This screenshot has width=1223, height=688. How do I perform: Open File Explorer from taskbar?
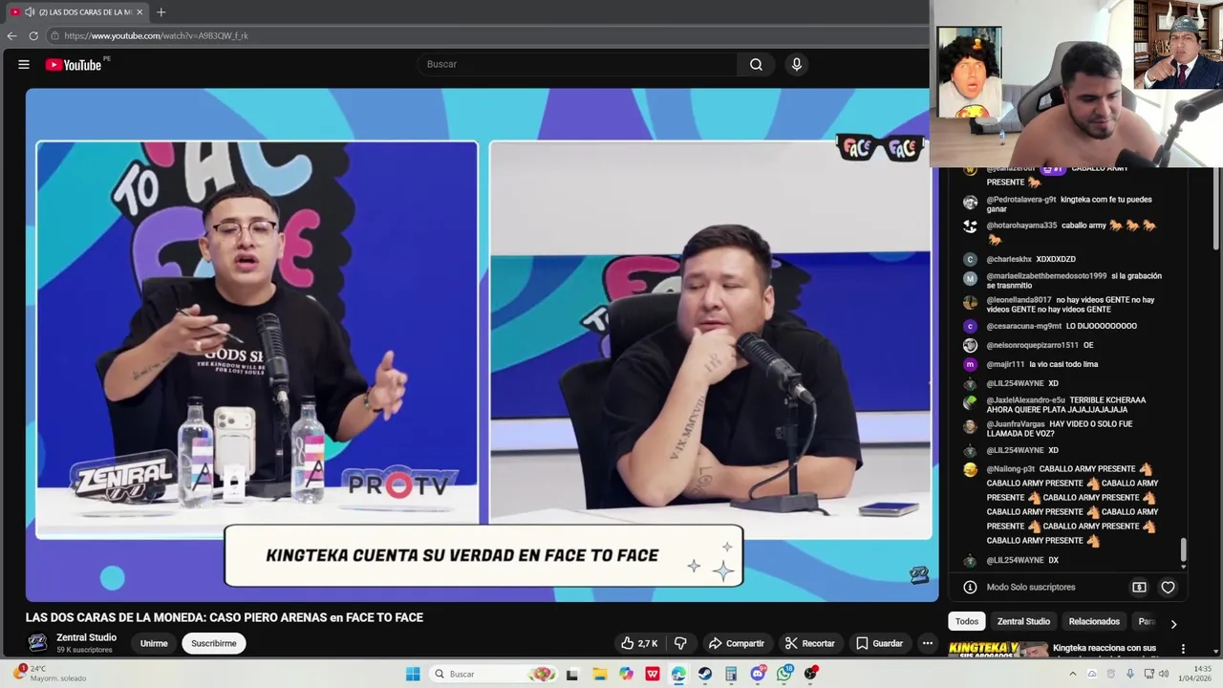tap(599, 674)
